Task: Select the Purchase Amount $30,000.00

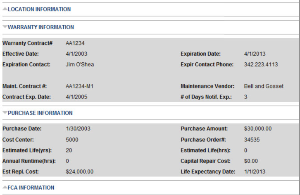Action: (x=258, y=129)
